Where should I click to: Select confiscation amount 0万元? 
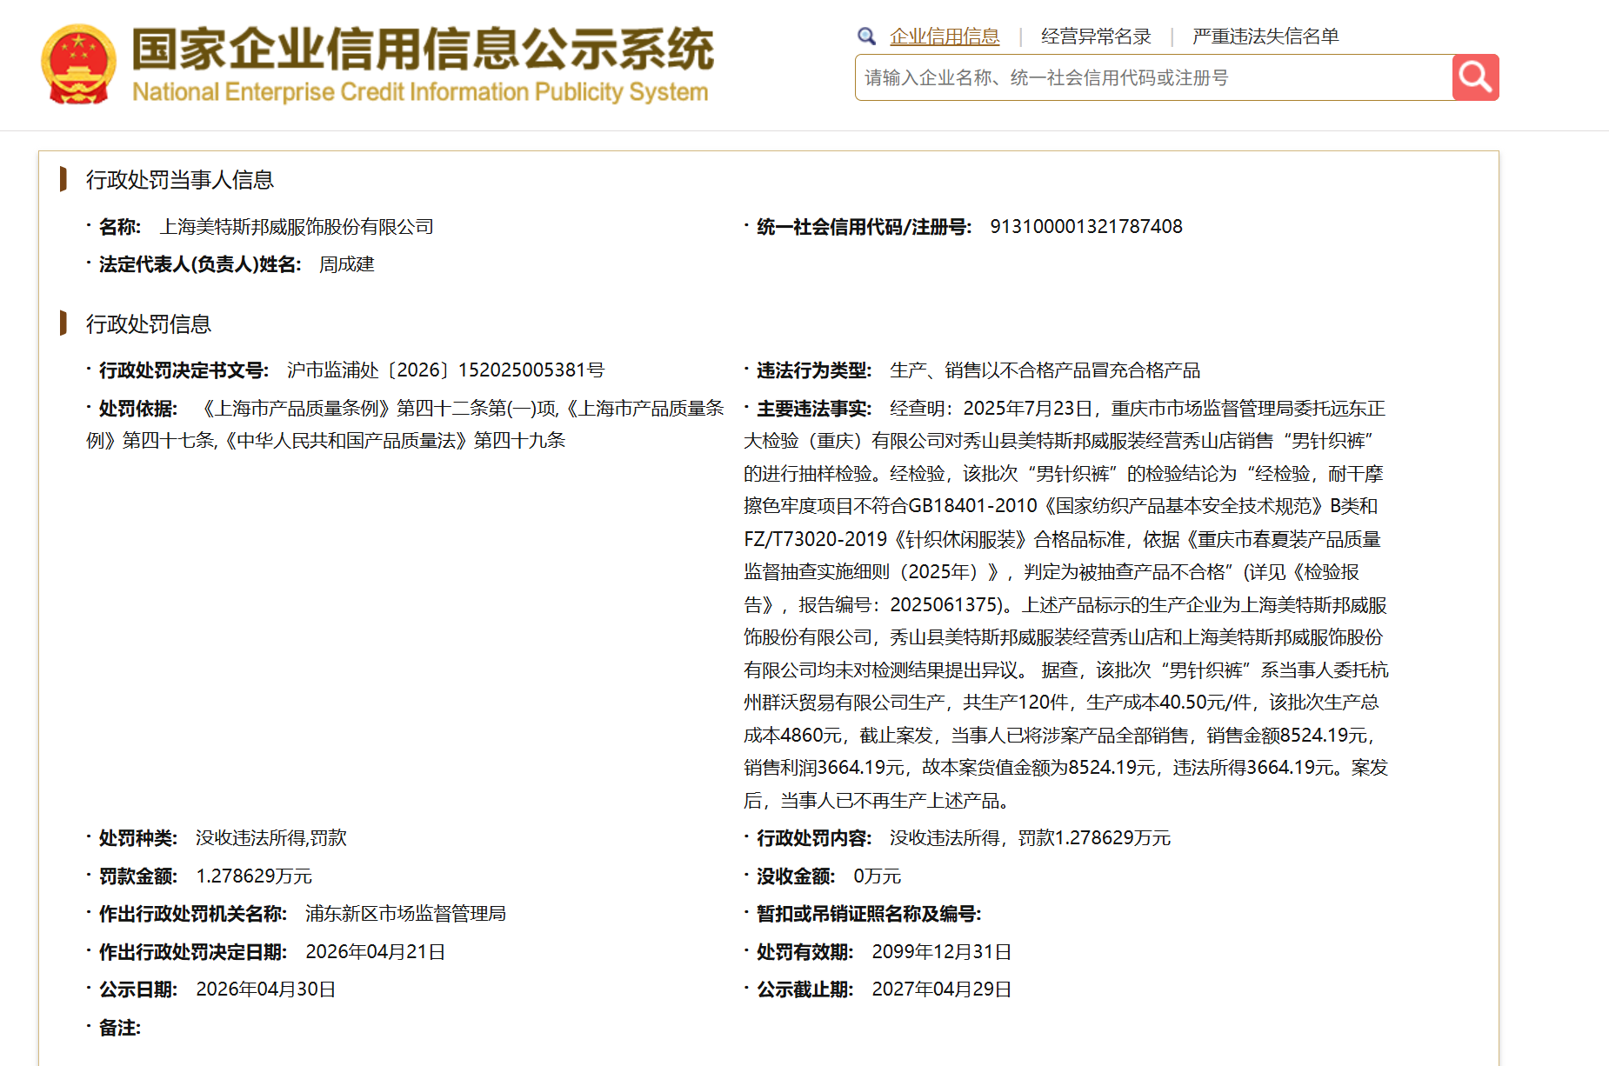pos(878,876)
